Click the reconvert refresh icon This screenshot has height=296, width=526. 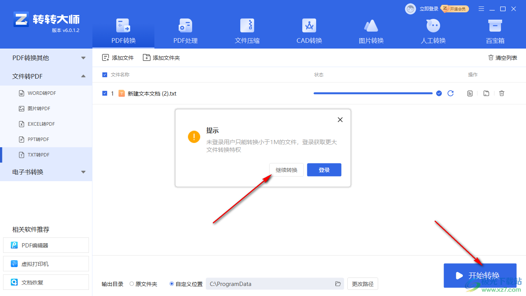[x=451, y=93]
